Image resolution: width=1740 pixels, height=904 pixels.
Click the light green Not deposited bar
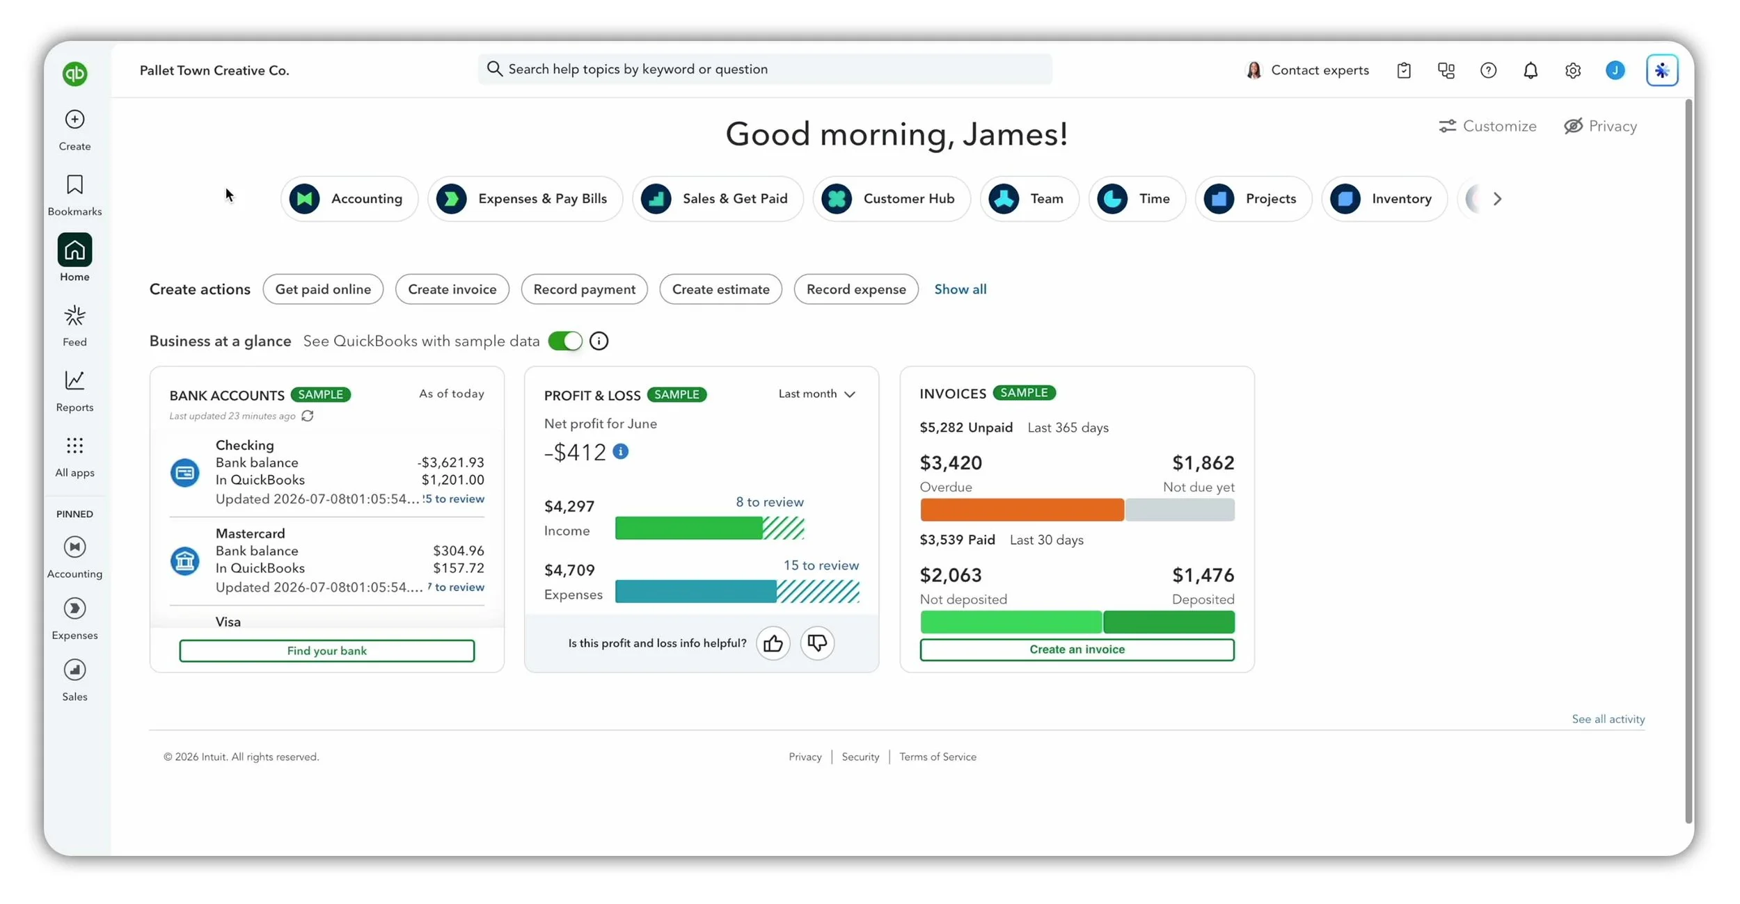tap(1011, 622)
